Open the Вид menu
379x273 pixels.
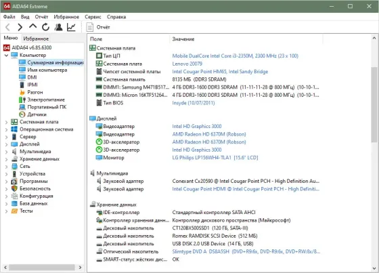[25, 17]
